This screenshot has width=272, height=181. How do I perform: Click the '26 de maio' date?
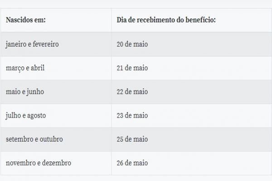click(132, 163)
